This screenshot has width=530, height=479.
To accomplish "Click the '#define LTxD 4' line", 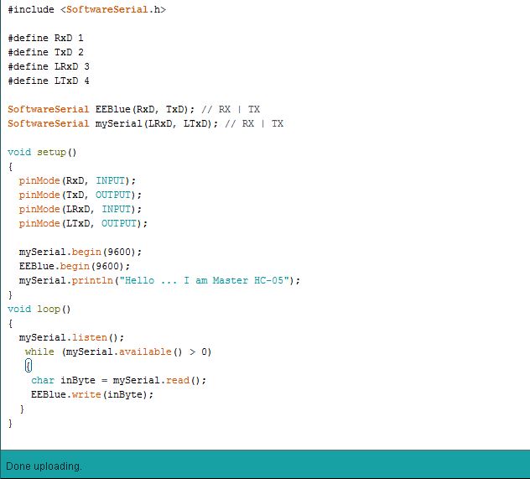I will [x=49, y=81].
